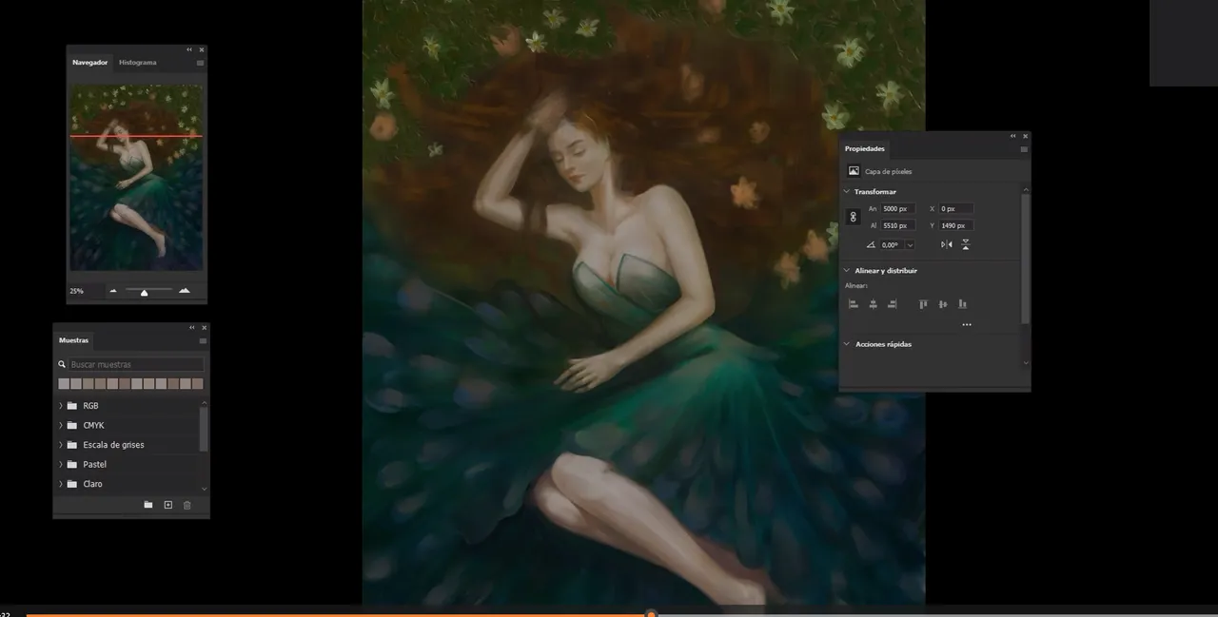Flip layer horizontally in Propiedades
The image size is (1218, 617).
coord(946,244)
